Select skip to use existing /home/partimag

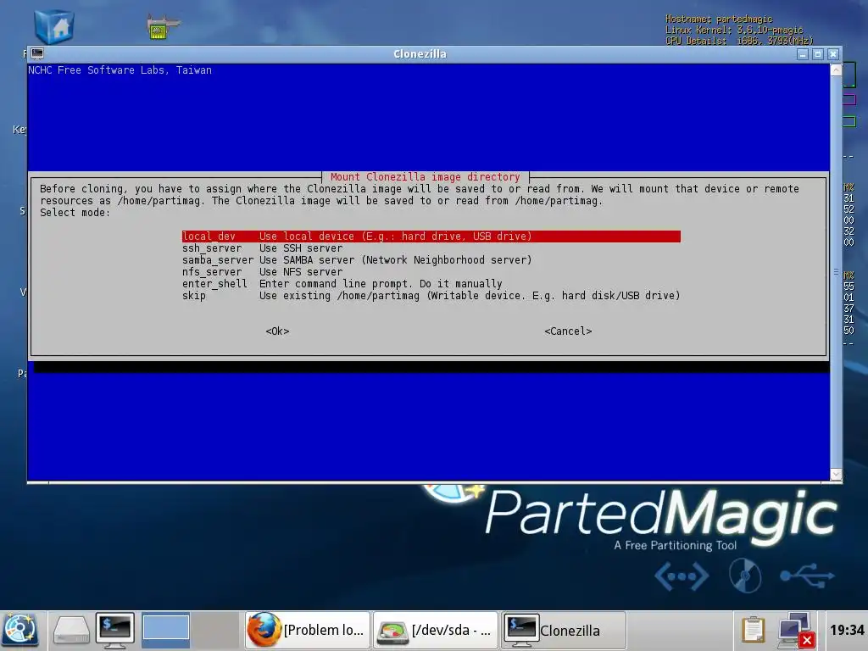[x=431, y=296]
